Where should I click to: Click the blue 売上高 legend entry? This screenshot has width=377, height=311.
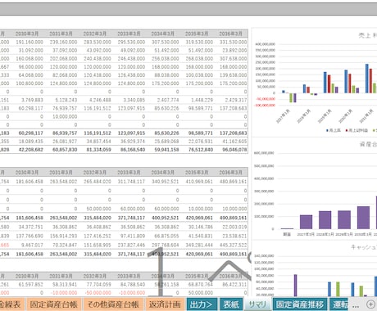[x=334, y=130]
